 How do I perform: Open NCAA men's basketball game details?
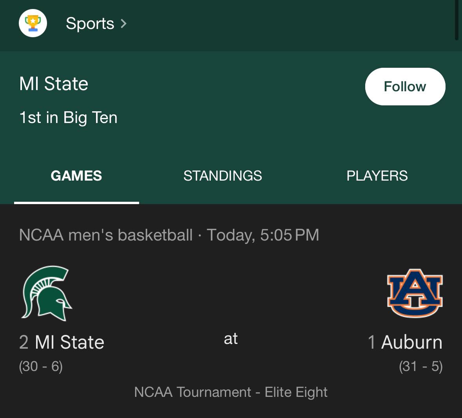[105, 235]
